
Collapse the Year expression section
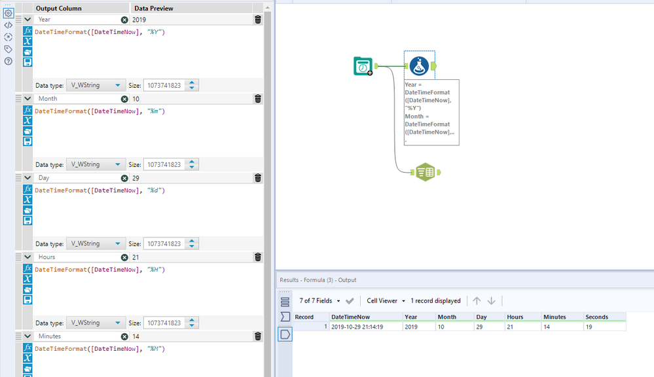(x=27, y=19)
